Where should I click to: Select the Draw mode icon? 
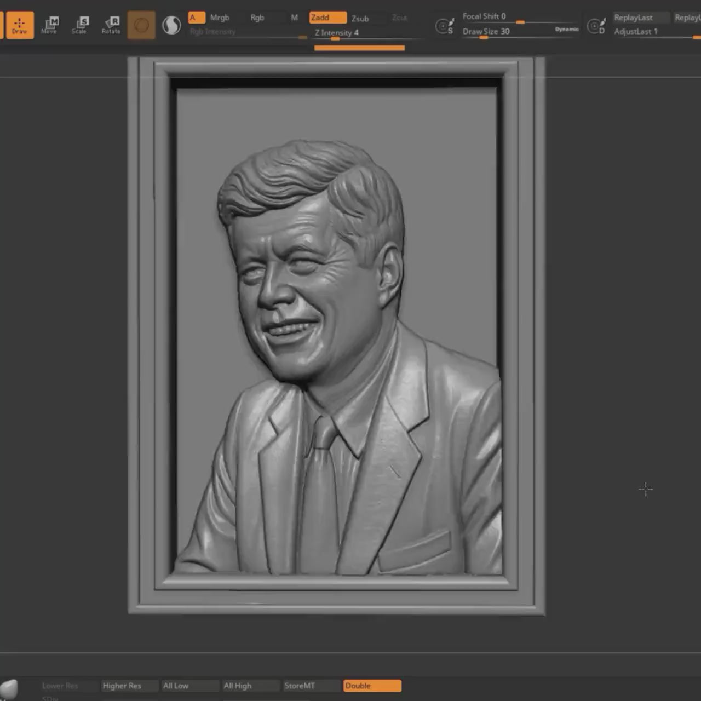tap(19, 25)
